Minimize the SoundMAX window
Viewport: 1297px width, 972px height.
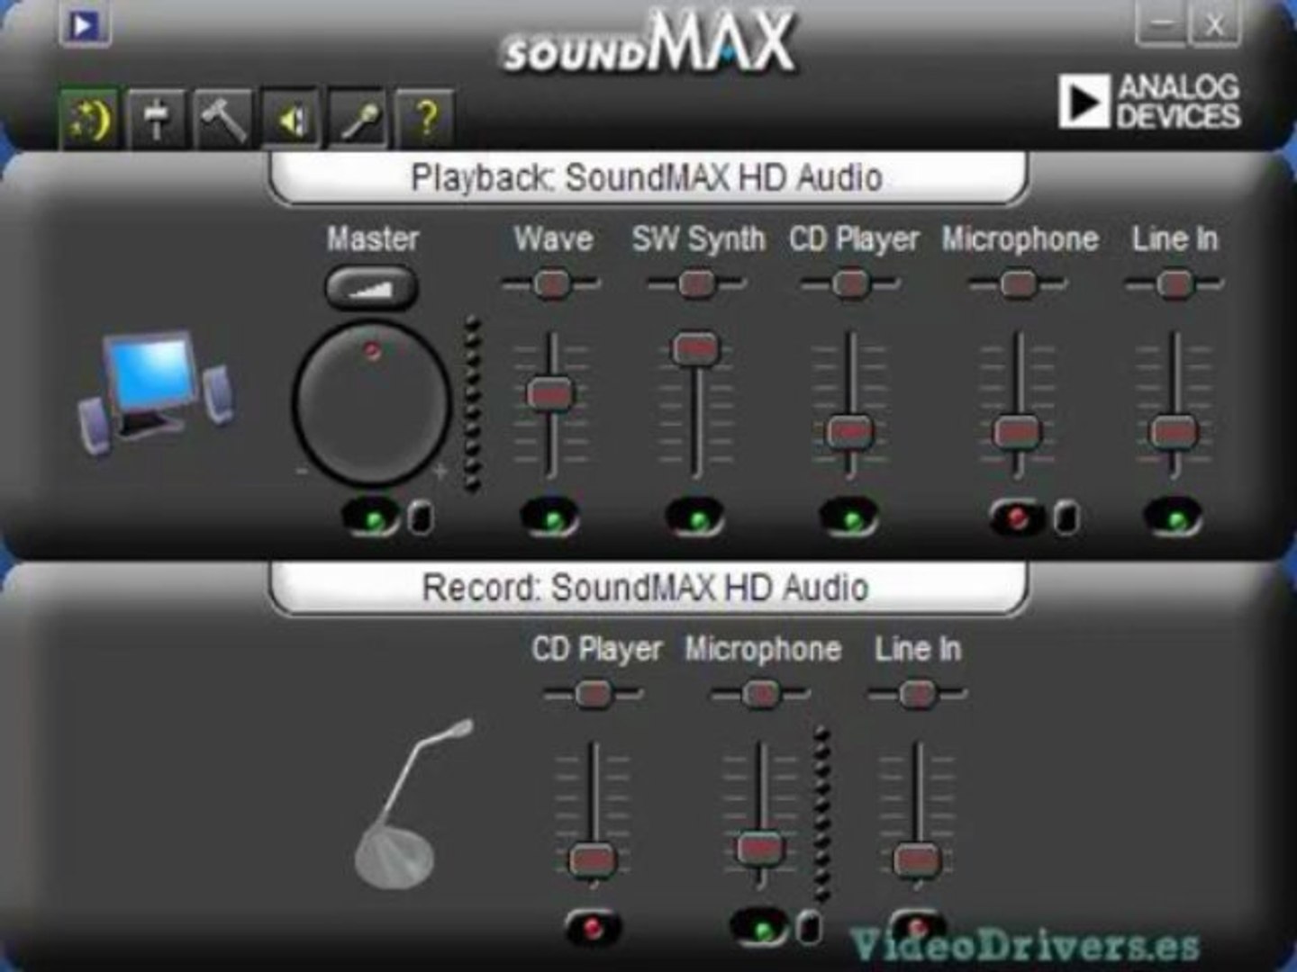point(1160,23)
